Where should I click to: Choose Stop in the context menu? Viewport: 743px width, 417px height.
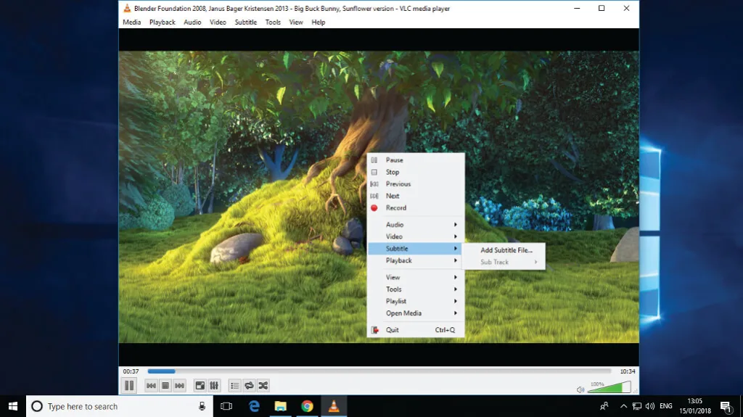click(x=416, y=172)
